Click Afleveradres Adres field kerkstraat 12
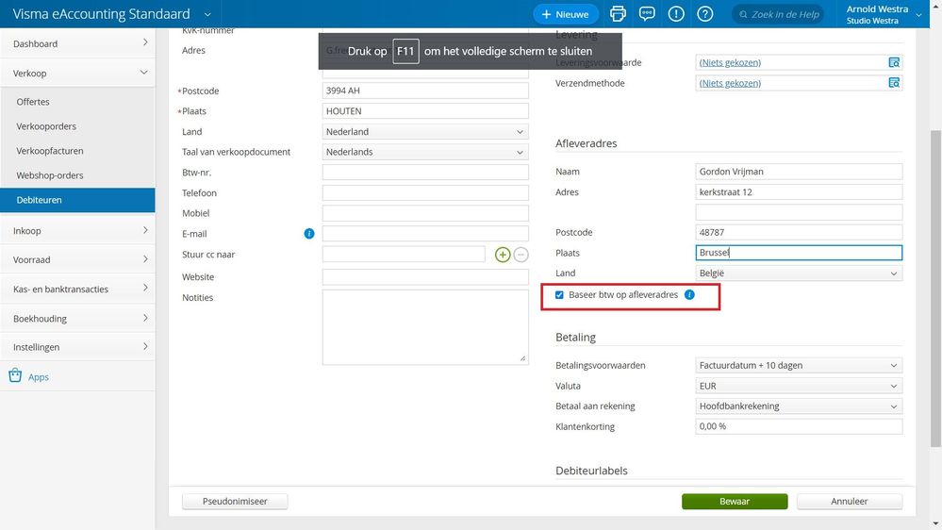This screenshot has width=942, height=530. point(799,192)
